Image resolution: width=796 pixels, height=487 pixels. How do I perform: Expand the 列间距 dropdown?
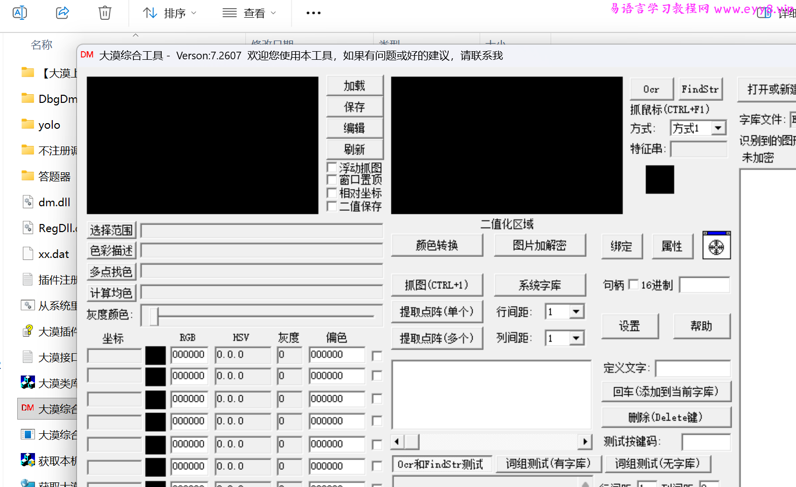click(x=576, y=338)
